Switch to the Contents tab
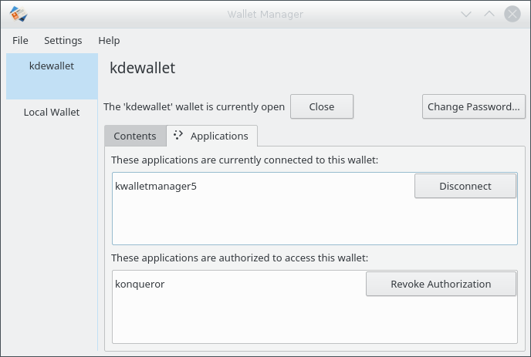The image size is (531, 357). click(135, 136)
